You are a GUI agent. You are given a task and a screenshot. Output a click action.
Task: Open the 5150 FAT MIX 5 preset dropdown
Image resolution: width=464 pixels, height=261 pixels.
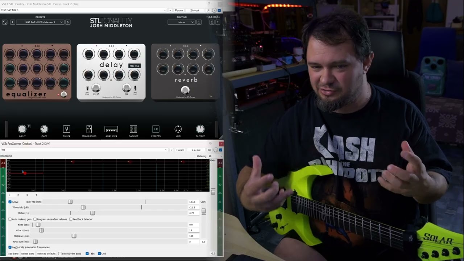tap(83, 10)
